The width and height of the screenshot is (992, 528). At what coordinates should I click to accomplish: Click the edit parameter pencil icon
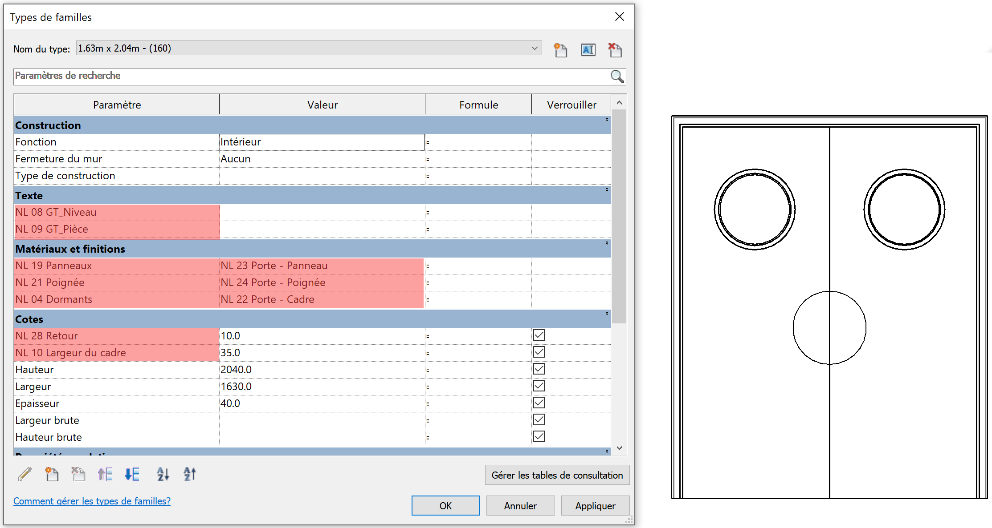(25, 474)
